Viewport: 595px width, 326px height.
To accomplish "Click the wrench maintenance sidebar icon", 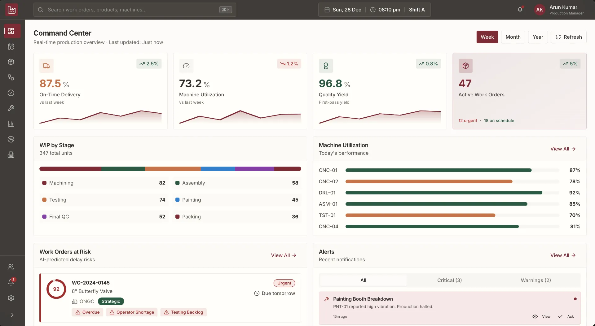I will coord(11,108).
